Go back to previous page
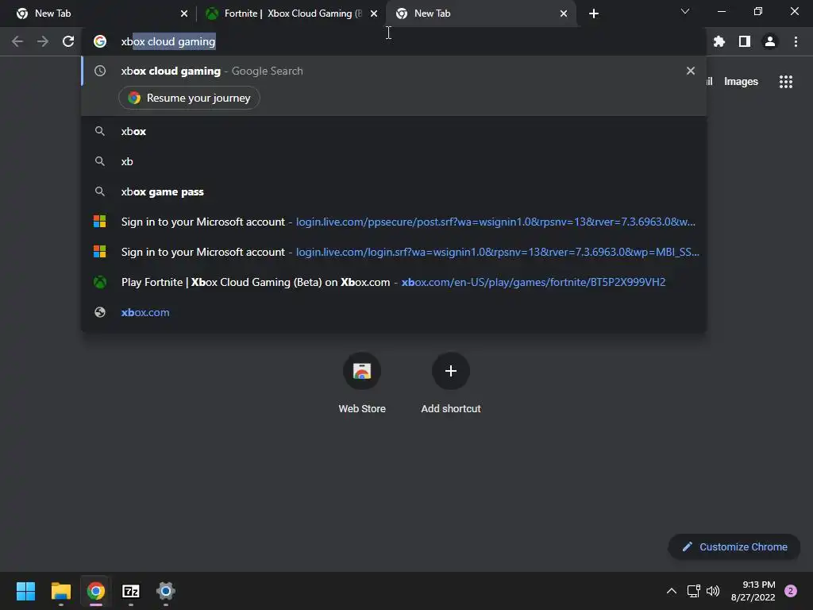The image size is (813, 610). [17, 41]
